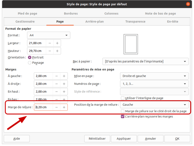Switch to En-tête tab
Screen dimensions: 194x146
[173, 22]
